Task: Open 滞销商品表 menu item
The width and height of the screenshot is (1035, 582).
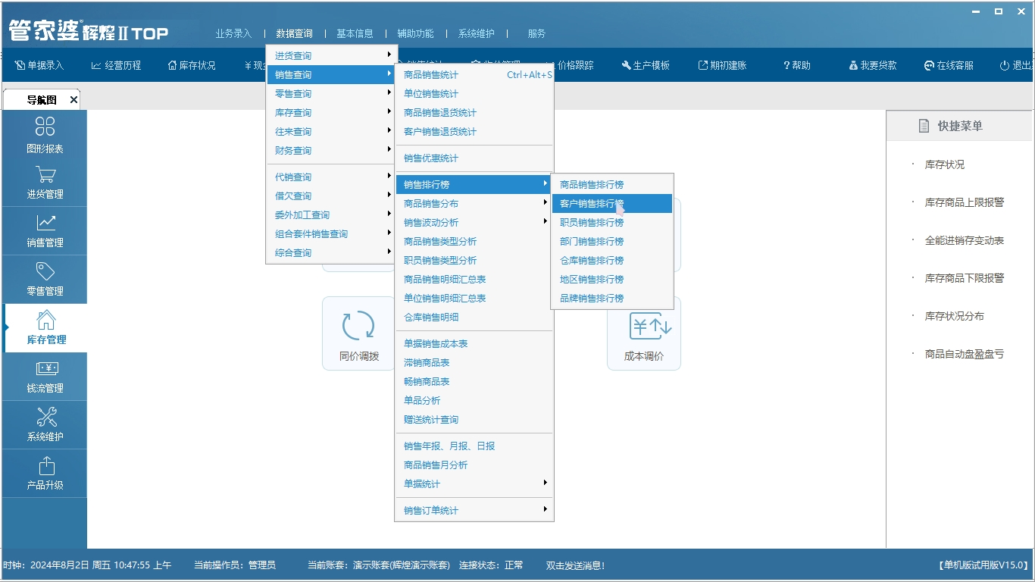Action: click(x=474, y=363)
